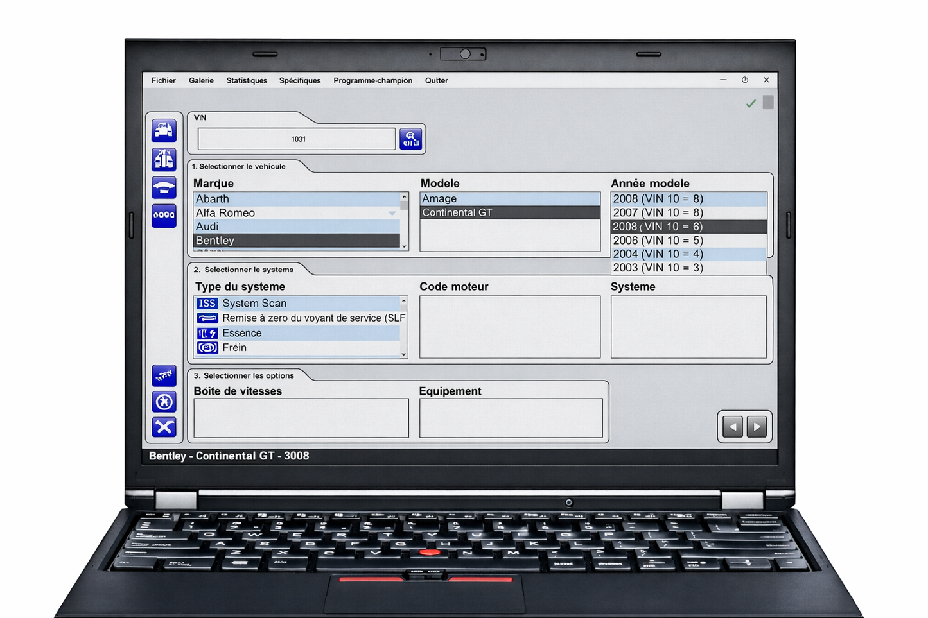Click inside the VIN input field
Viewport: 928px width, 618px height.
pyautogui.click(x=297, y=139)
